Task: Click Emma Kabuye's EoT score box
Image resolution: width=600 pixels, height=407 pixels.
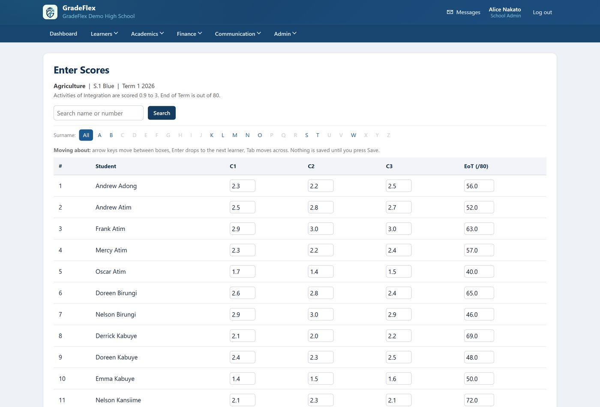Action: pos(479,378)
